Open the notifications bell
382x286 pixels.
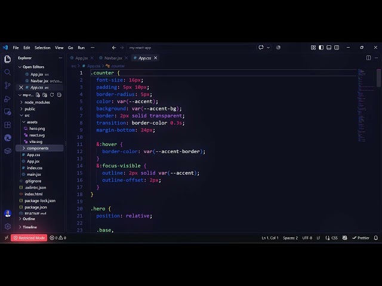click(x=376, y=238)
